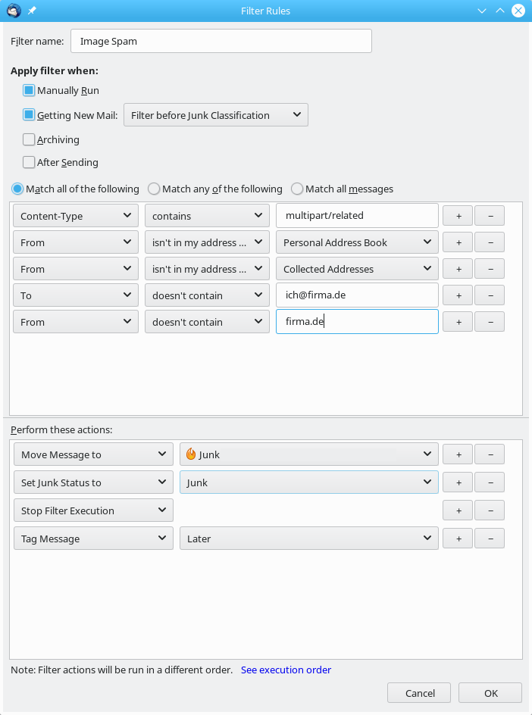Minimize the Filter Rules window
The image size is (532, 715).
482,11
